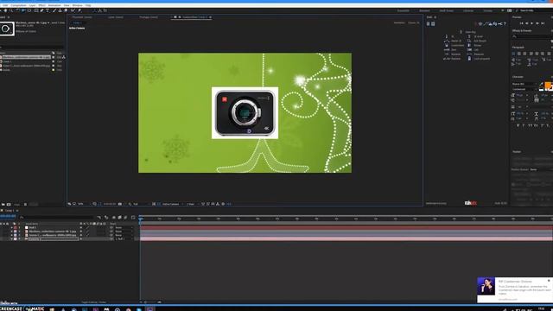The width and height of the screenshot is (553, 311).
Task: Open the parent dropdown of the Null 1 layer
Action: click(124, 227)
